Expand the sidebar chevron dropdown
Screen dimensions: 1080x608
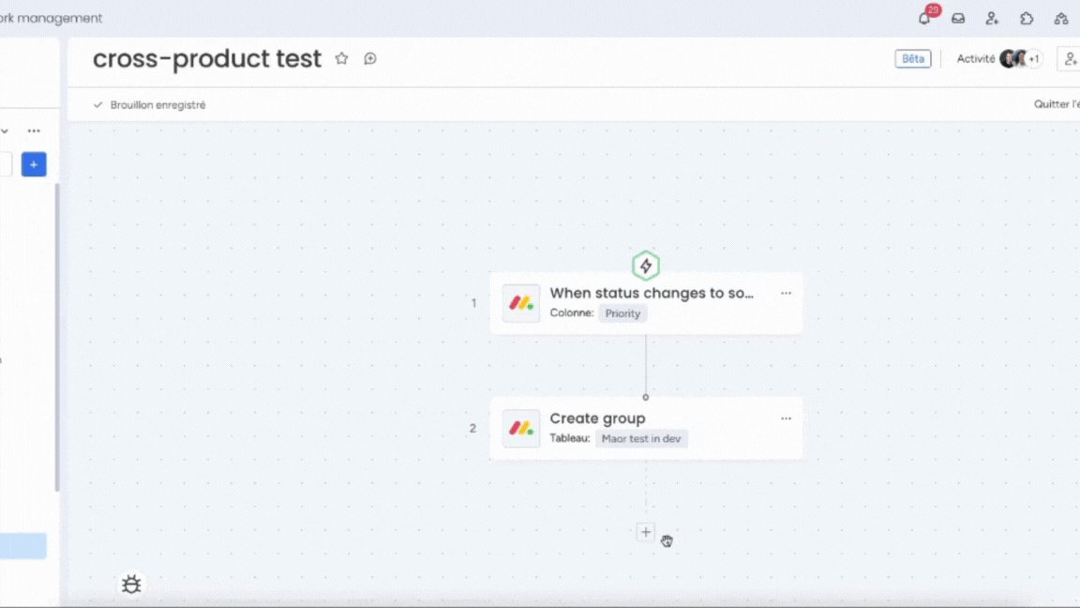coord(5,130)
